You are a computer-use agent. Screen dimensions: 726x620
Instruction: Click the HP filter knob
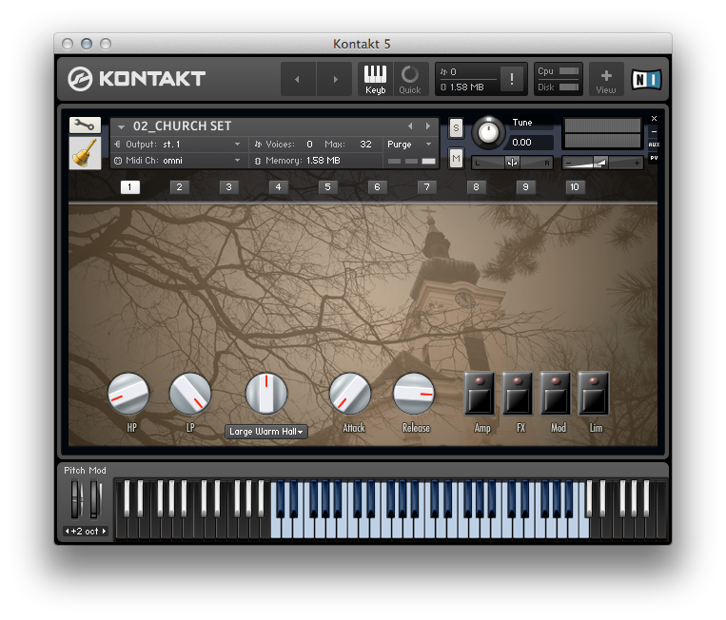click(x=128, y=394)
